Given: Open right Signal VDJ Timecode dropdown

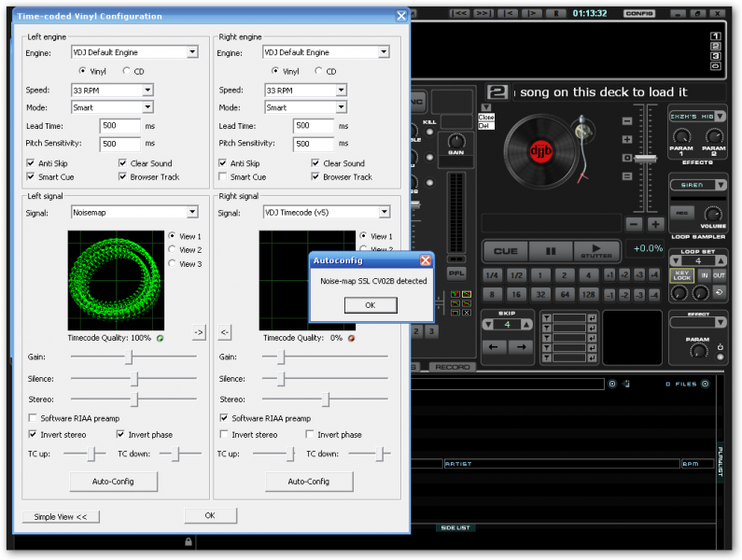Looking at the screenshot, I should [x=385, y=212].
